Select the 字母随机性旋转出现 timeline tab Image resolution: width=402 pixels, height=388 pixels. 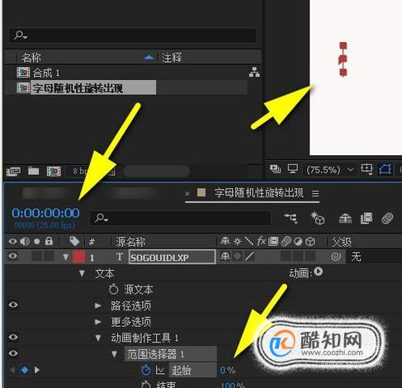click(259, 193)
